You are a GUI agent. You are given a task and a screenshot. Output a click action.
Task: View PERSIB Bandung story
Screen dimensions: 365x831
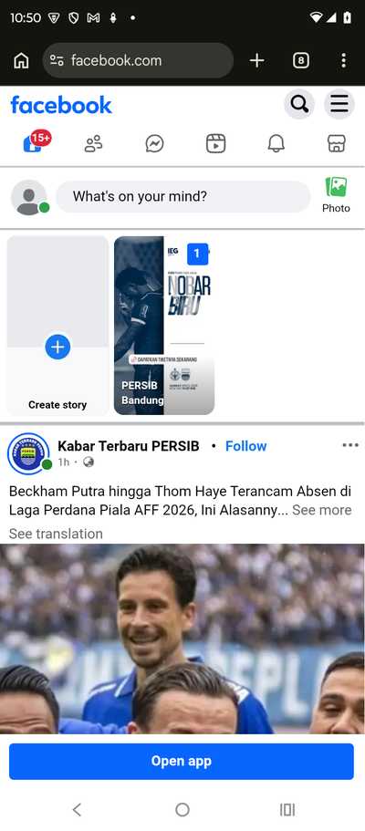click(x=164, y=326)
